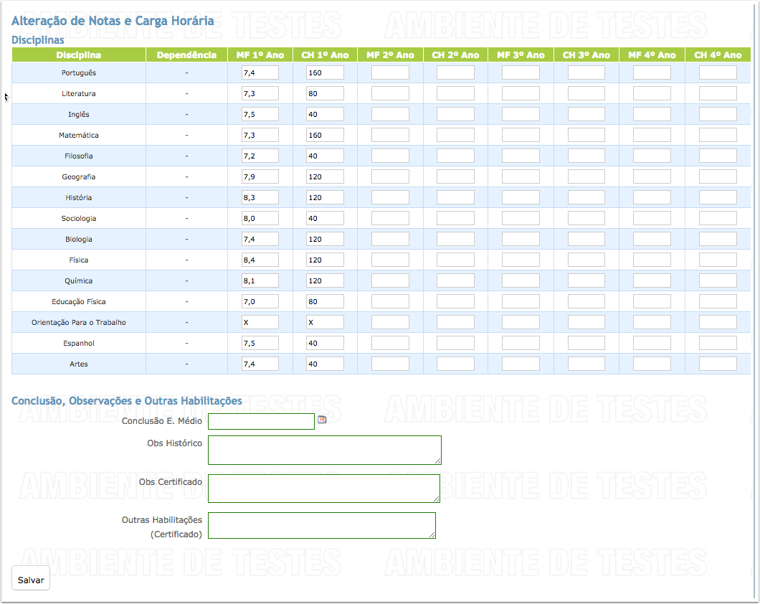This screenshot has height=604, width=760.
Task: Click the Orientação Para o Trabalho discipline name
Action: click(79, 323)
